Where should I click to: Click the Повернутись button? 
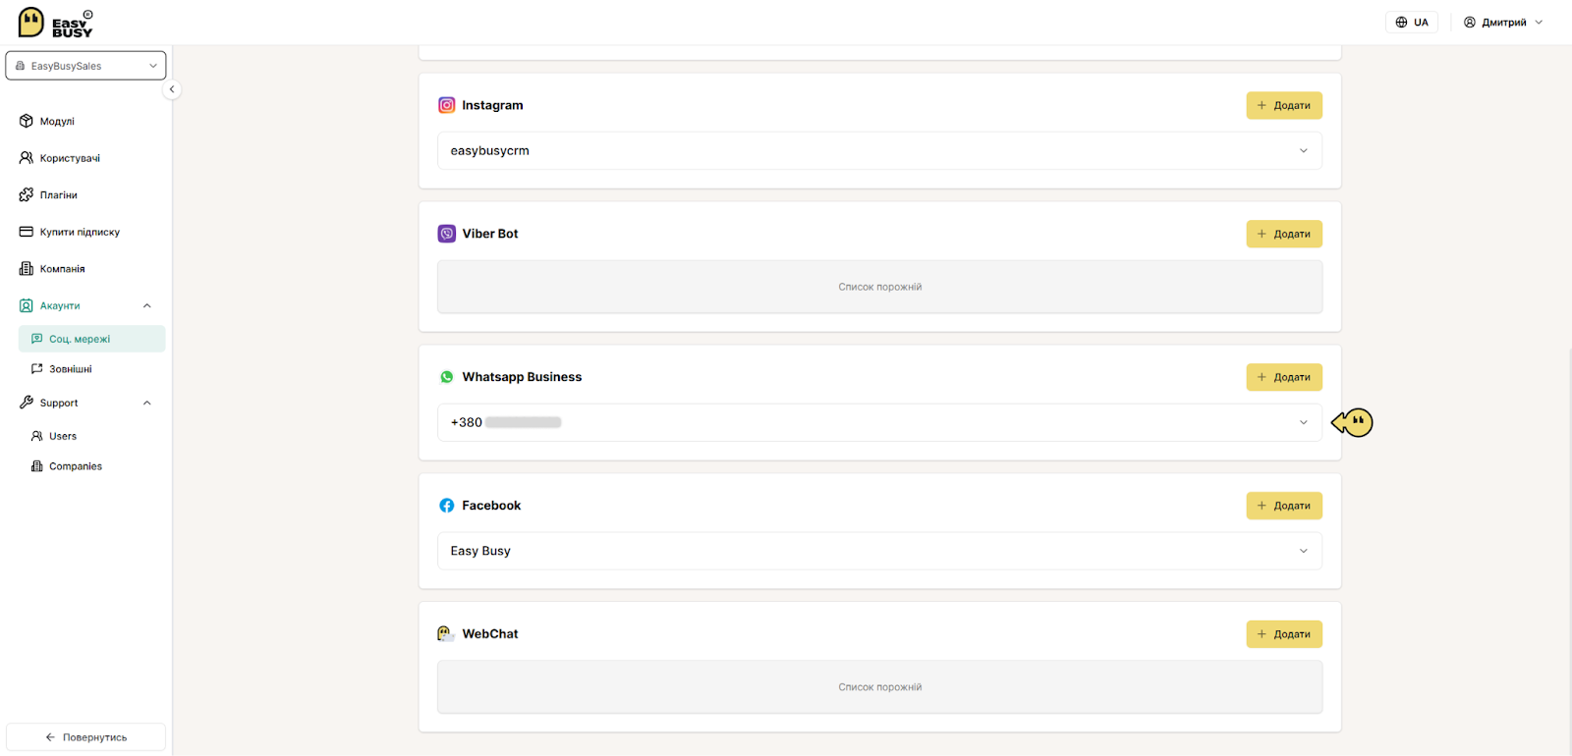click(85, 737)
